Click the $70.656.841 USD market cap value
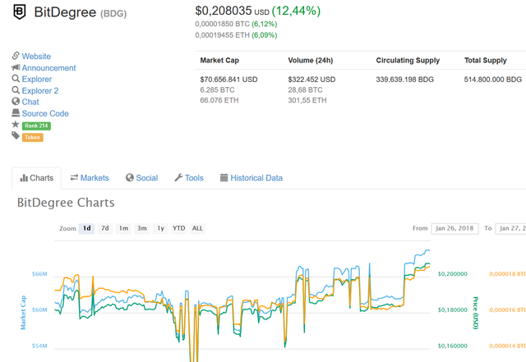The image size is (526, 362). click(228, 80)
